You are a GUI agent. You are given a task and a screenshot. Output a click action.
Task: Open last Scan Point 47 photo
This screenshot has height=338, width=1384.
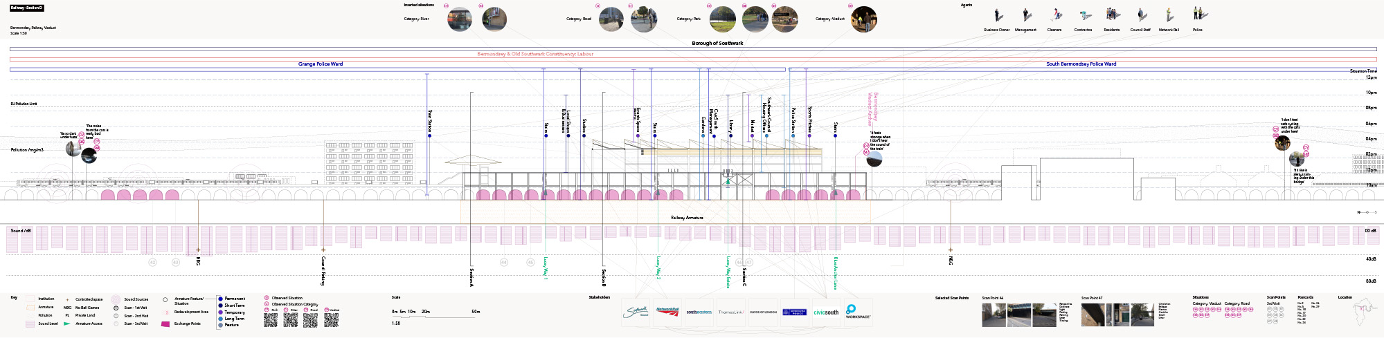(1142, 314)
